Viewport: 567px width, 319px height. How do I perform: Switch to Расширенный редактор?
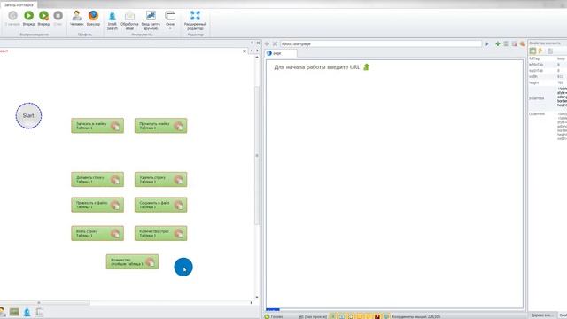point(195,20)
